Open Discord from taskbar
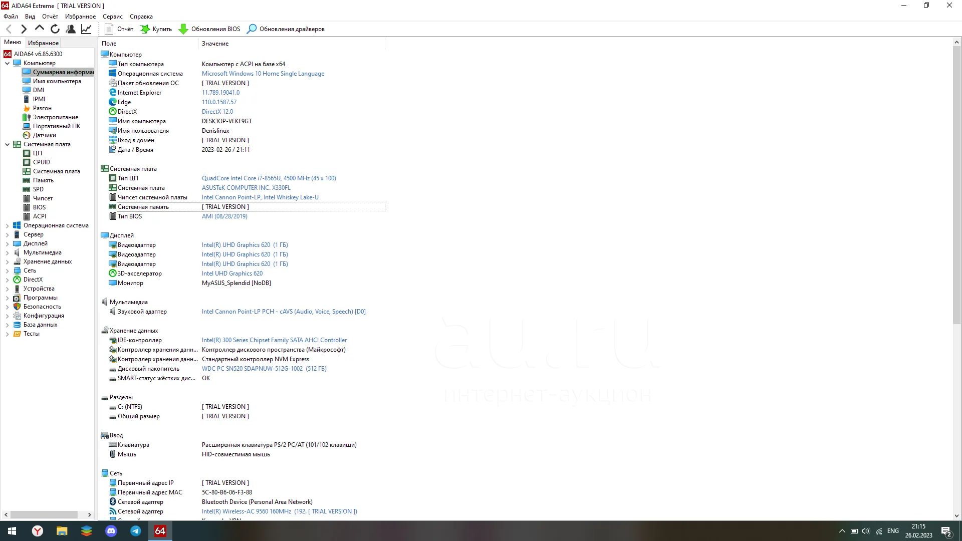This screenshot has width=962, height=541. pyautogui.click(x=111, y=531)
